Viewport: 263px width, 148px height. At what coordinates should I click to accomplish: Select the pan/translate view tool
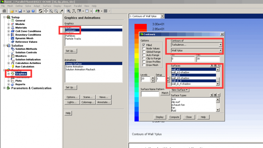coord(46,11)
